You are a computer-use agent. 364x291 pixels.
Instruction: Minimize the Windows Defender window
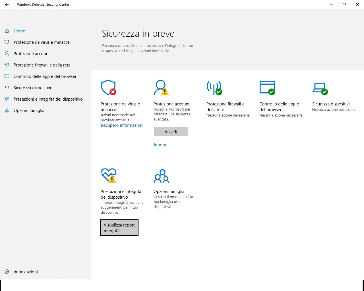coord(331,5)
